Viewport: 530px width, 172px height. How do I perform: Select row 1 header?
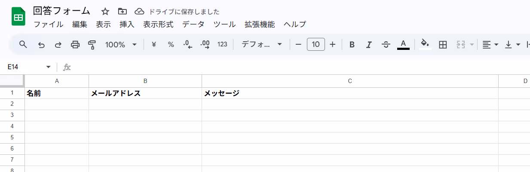point(12,93)
